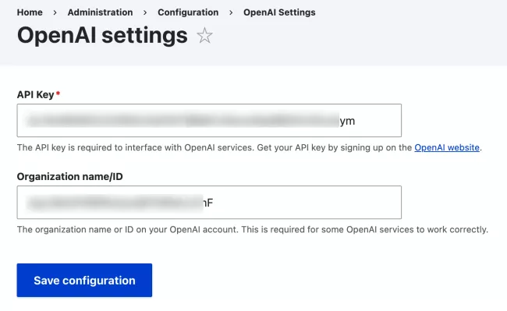Open Administration breadcrumb link
This screenshot has height=311, width=507.
pos(101,12)
